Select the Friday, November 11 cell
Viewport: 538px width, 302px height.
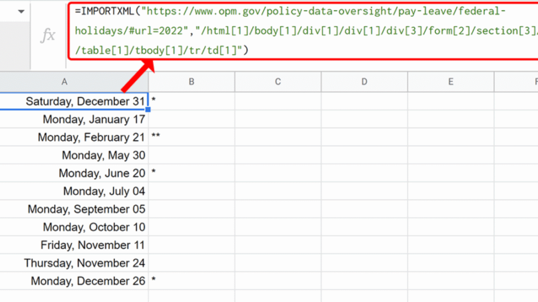(x=92, y=245)
